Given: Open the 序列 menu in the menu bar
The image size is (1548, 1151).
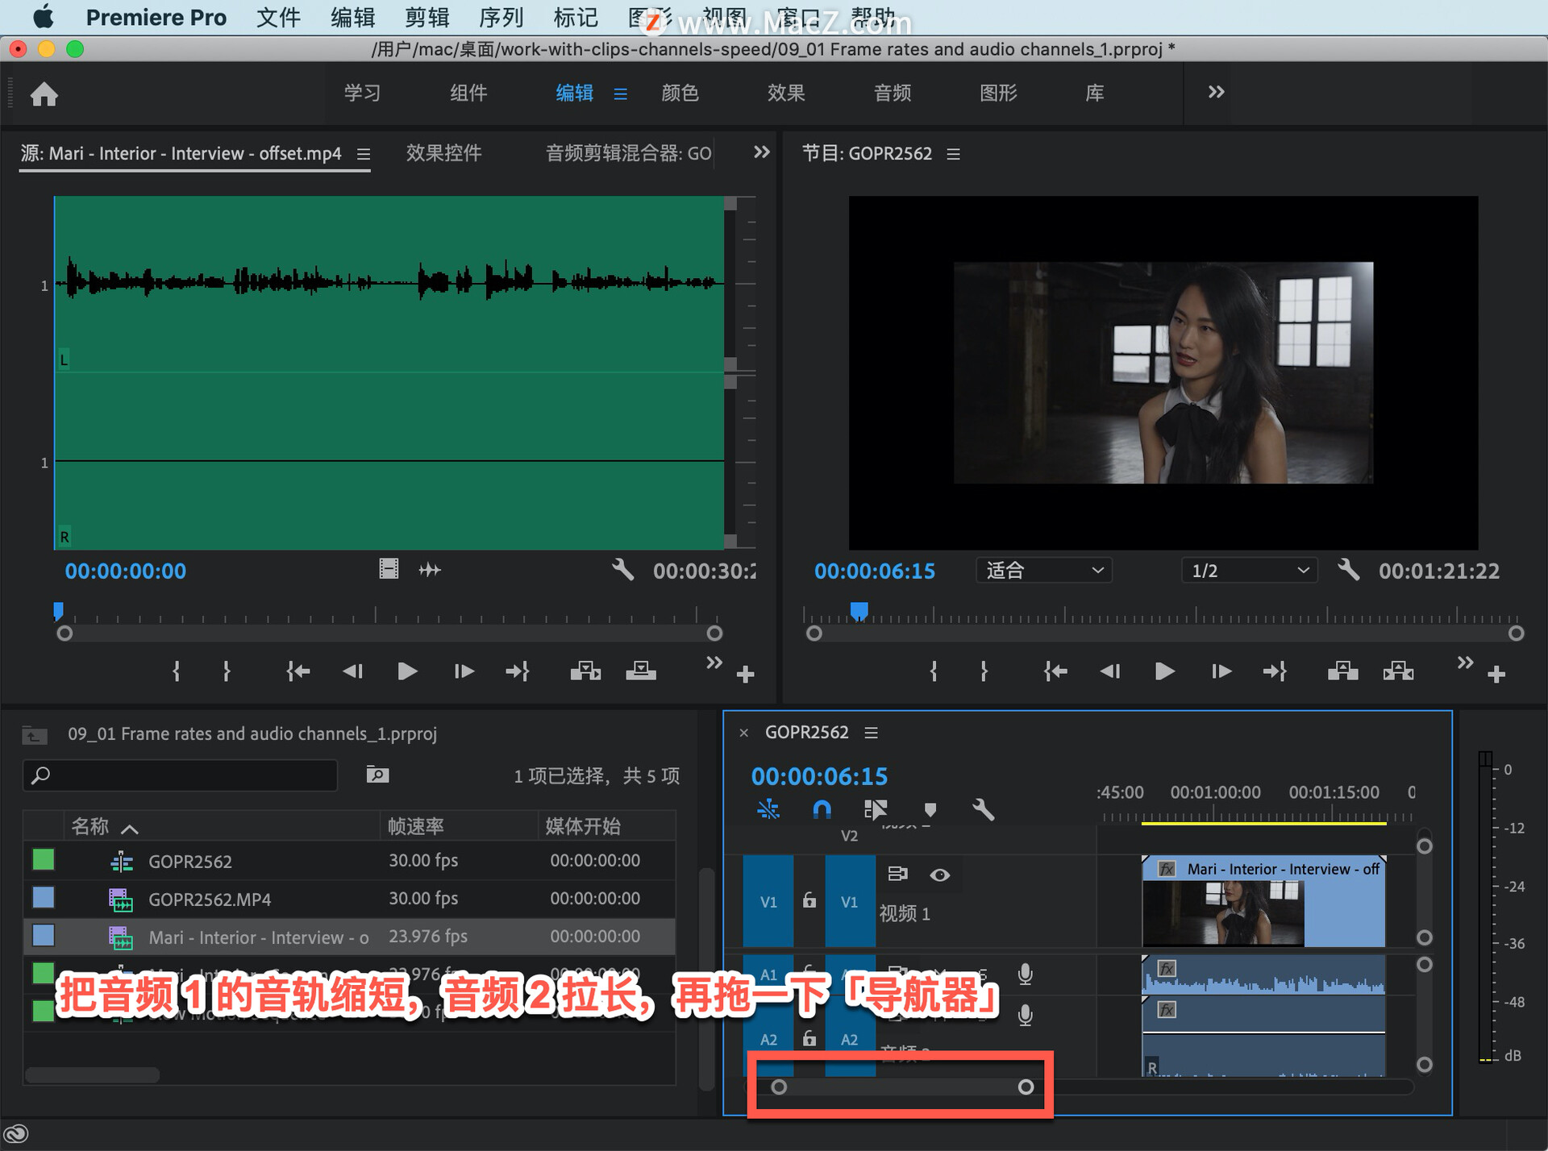Looking at the screenshot, I should point(501,17).
